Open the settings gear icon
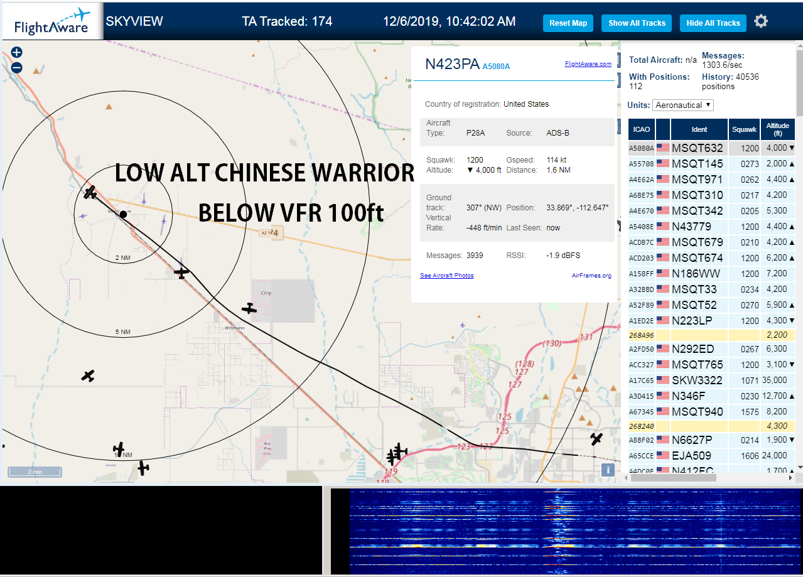The image size is (803, 577). pyautogui.click(x=761, y=21)
